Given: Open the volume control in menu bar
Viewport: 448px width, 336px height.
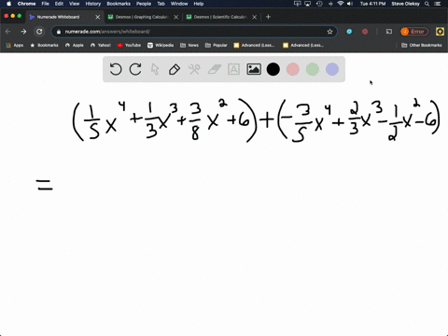Looking at the screenshot, I should point(350,4).
